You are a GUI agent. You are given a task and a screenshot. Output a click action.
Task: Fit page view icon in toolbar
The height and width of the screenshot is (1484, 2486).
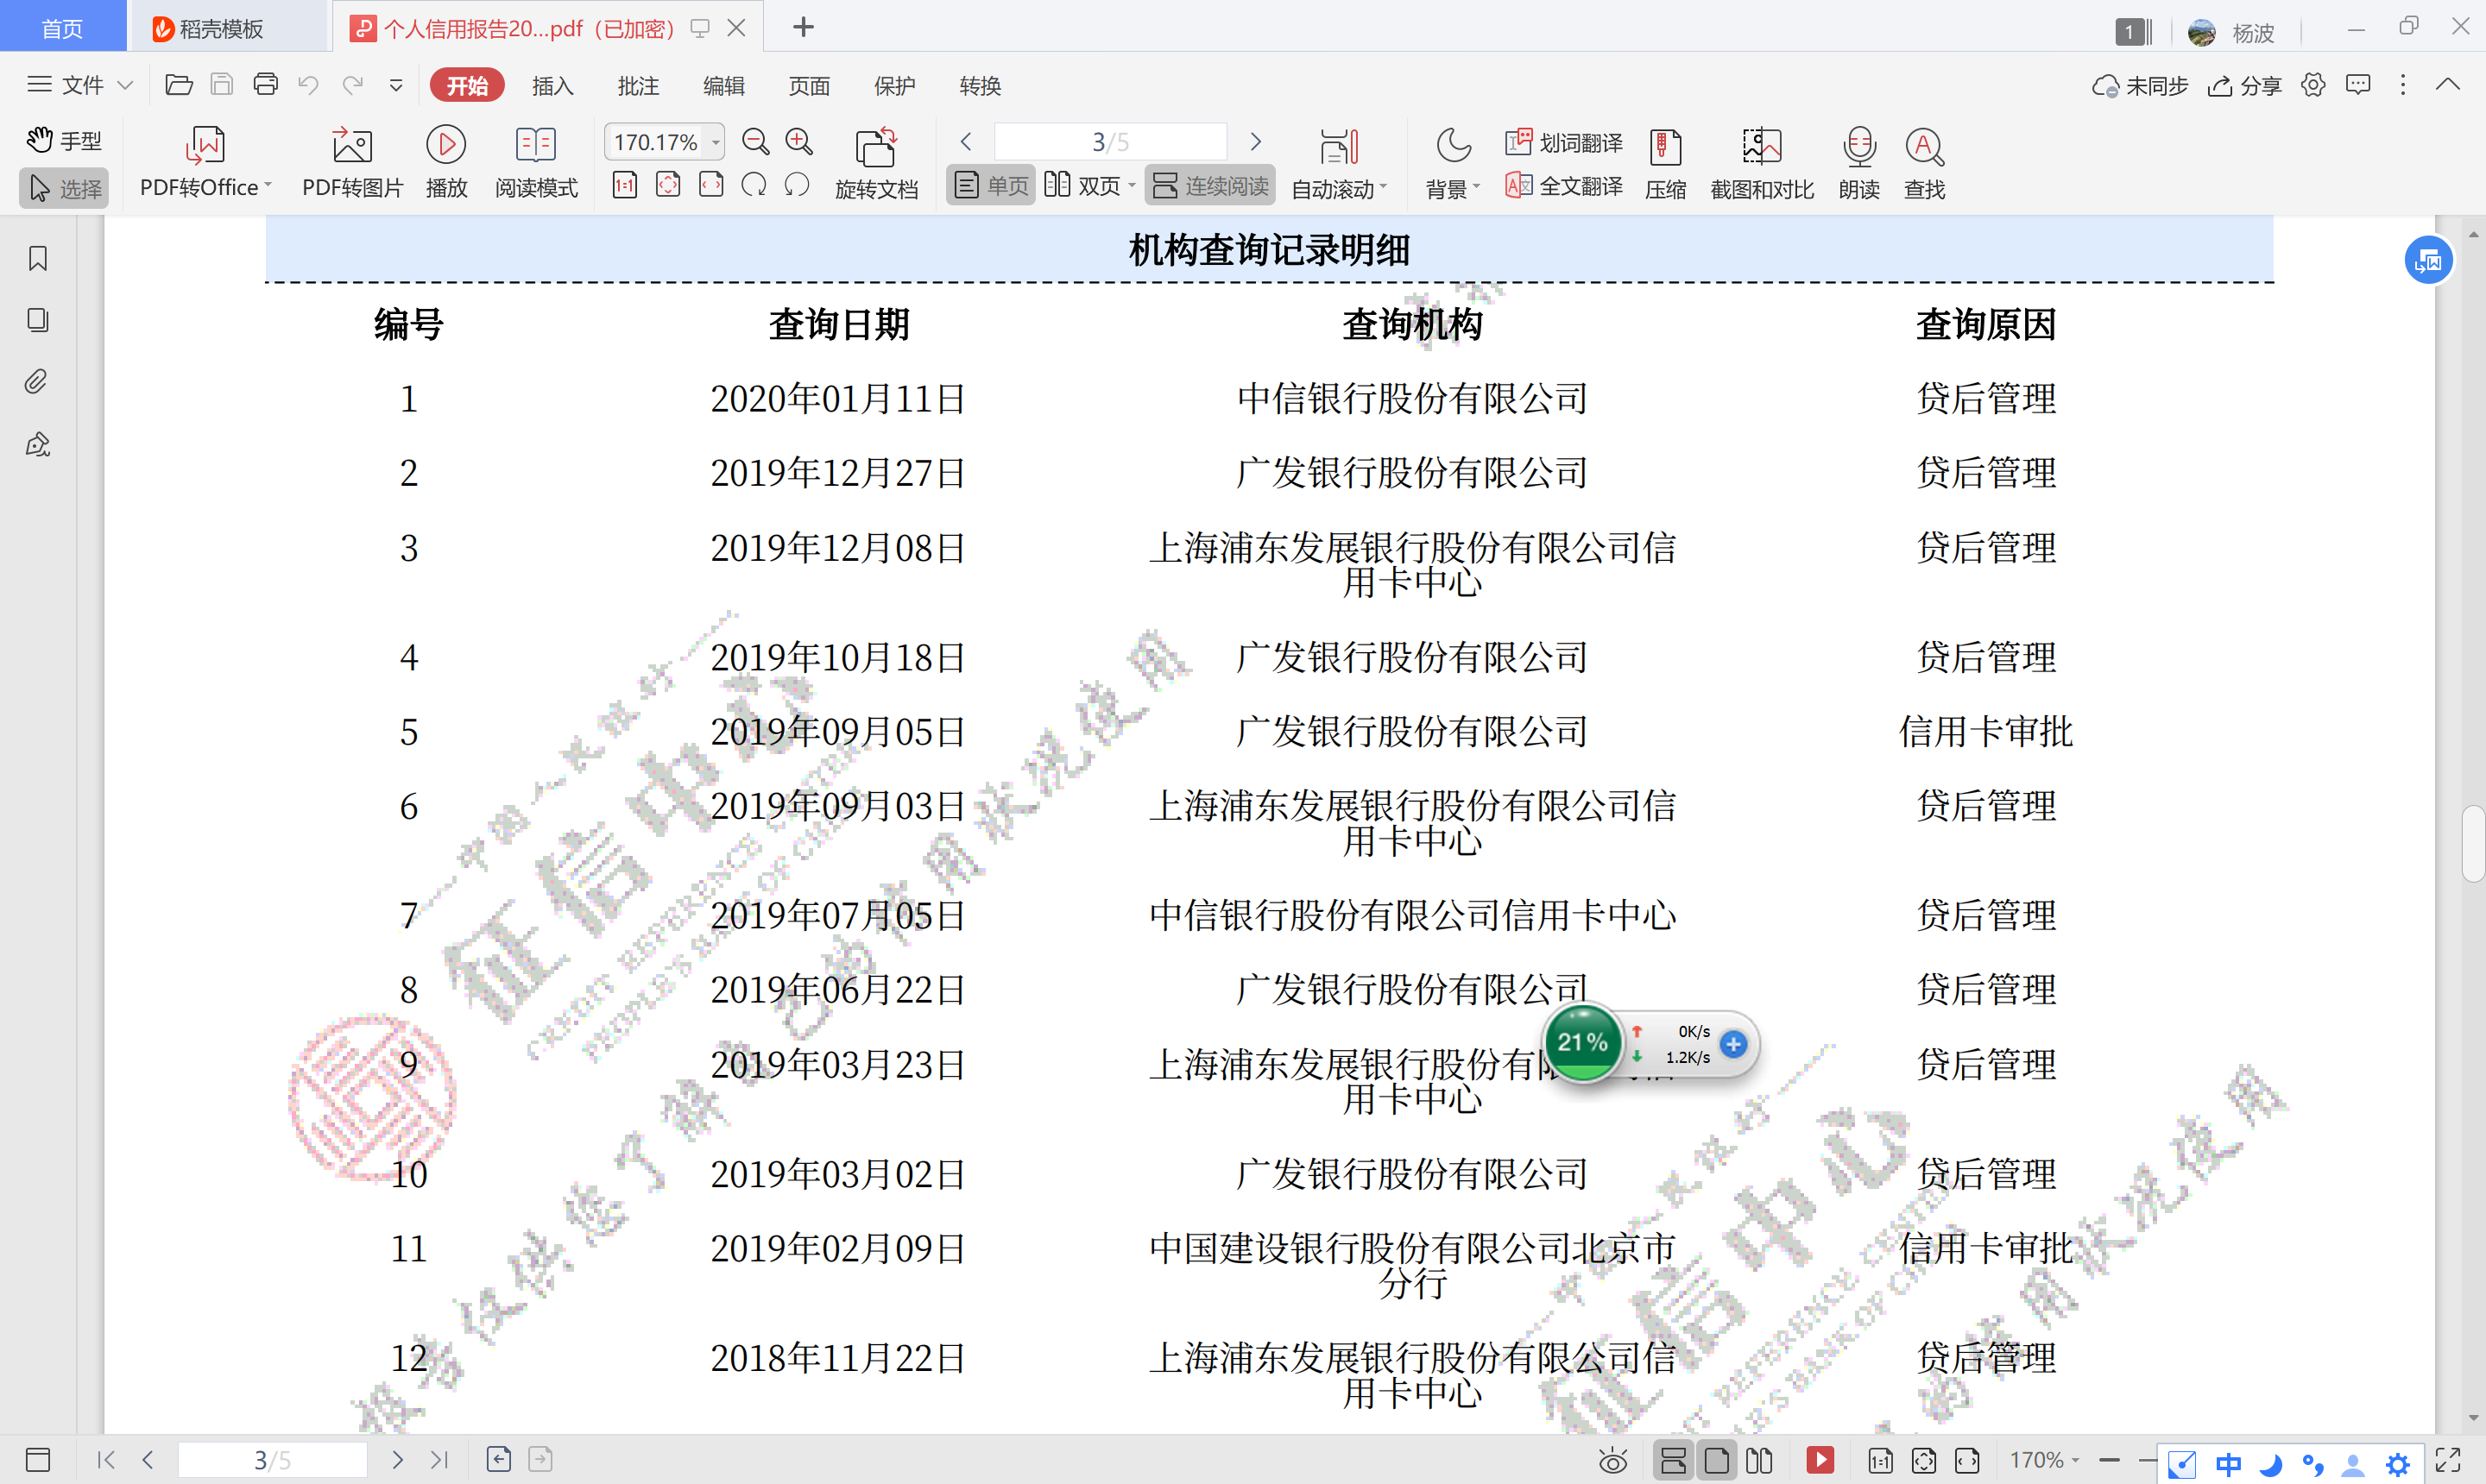click(x=667, y=185)
